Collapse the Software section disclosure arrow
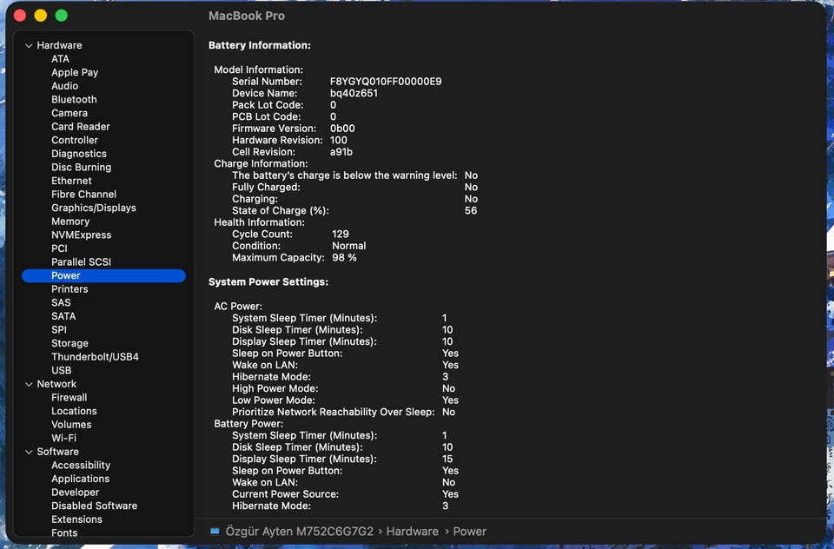 (29, 452)
